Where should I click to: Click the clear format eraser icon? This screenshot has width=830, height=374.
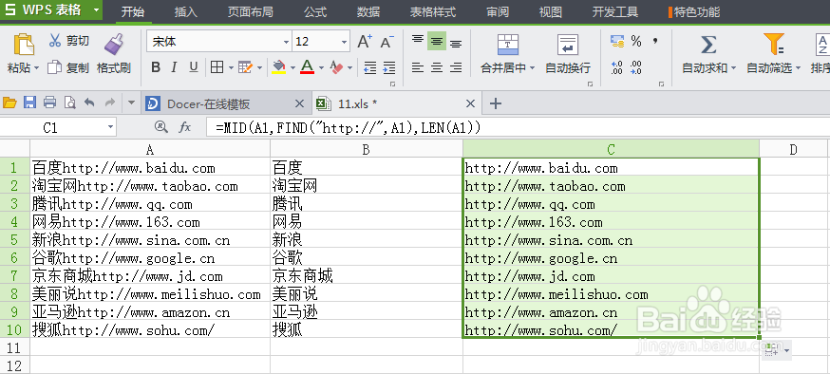(x=336, y=67)
